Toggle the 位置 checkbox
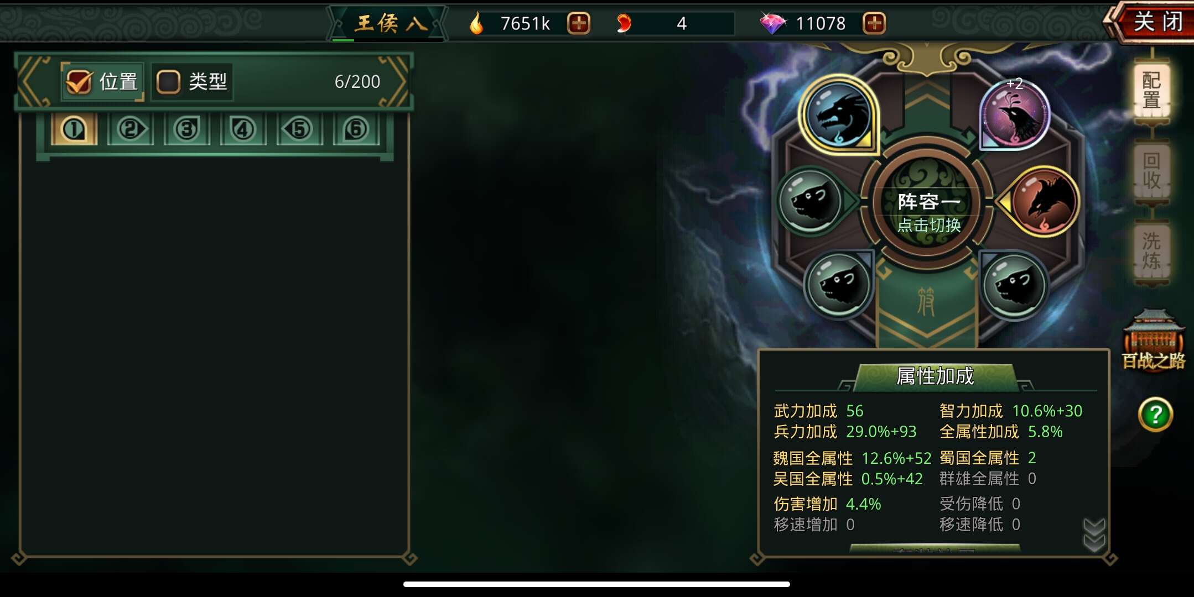This screenshot has height=597, width=1194. click(x=79, y=82)
